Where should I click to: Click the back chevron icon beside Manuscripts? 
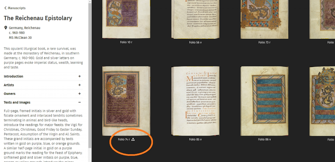click(x=5, y=8)
